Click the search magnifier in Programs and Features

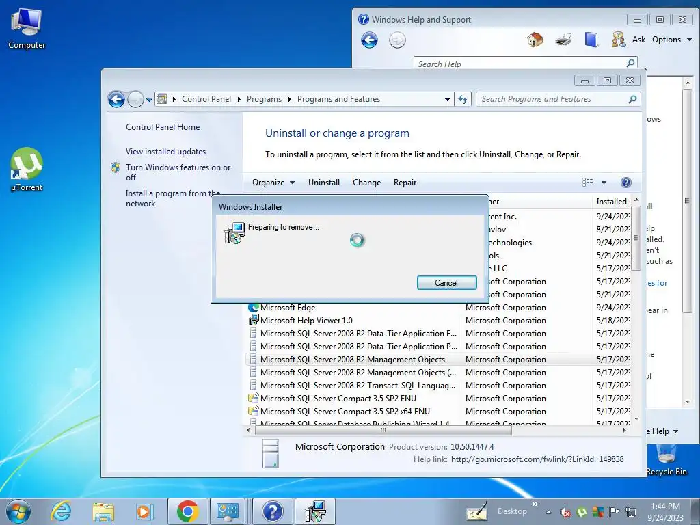pyautogui.click(x=632, y=99)
